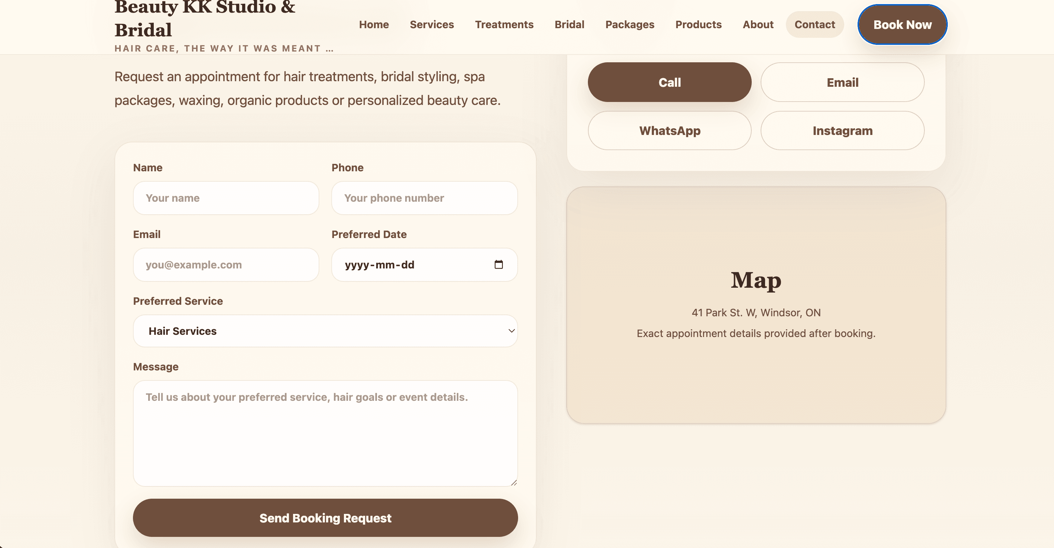Screen dimensions: 1054x548
Task: Click the tagline HAIR CARE, THE WAY IT WAS MEANT
Action: pyautogui.click(x=224, y=49)
